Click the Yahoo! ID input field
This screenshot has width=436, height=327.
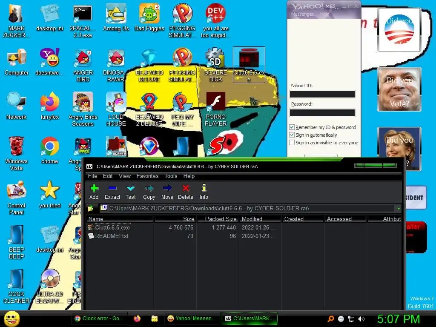coord(322,94)
